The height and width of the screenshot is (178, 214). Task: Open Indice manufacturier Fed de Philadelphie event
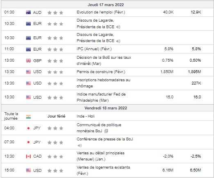pos(101,97)
